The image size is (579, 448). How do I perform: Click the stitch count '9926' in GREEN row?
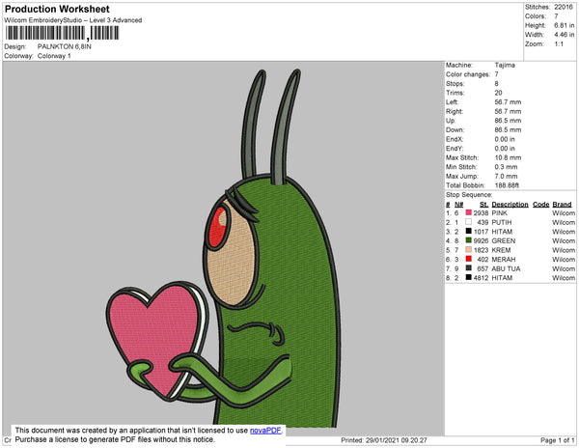click(481, 240)
